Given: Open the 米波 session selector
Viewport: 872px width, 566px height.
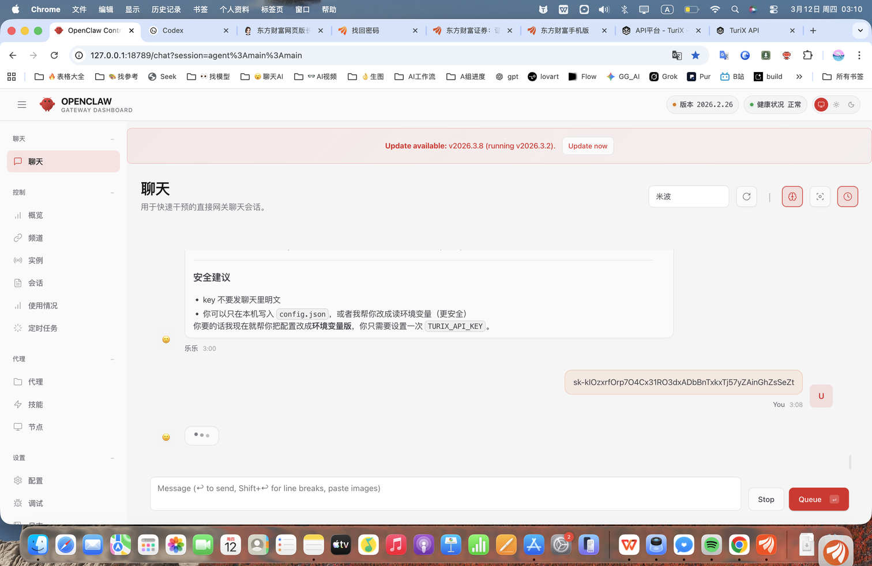Looking at the screenshot, I should [x=688, y=197].
